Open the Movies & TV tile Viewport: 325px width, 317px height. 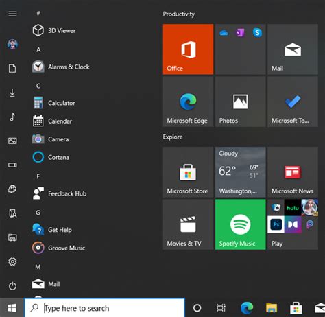(x=188, y=224)
